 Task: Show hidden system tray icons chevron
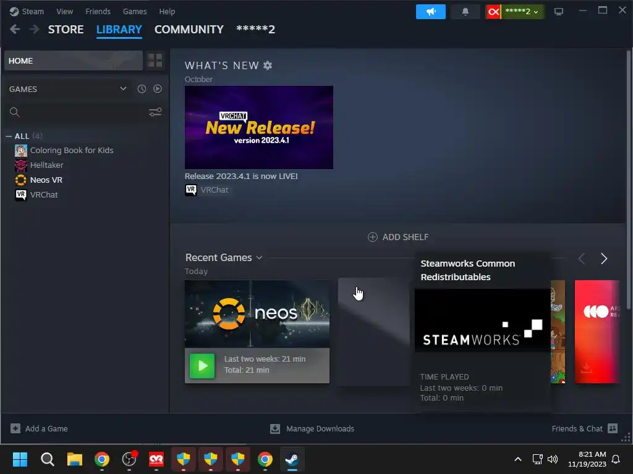tap(518, 459)
